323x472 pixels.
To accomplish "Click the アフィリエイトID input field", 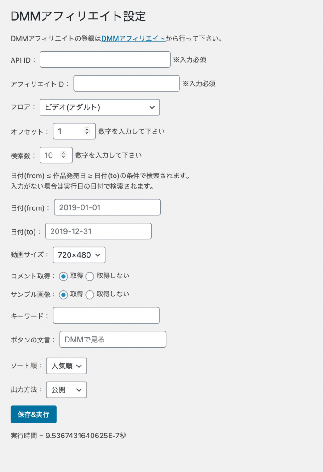I will (127, 83).
